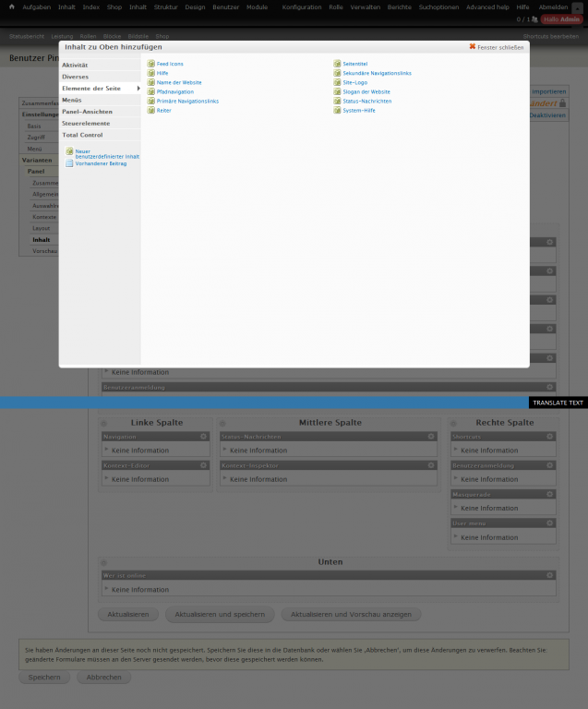Image resolution: width=588 pixels, height=709 pixels.
Task: Click the Pfadnavigation content icon
Action: point(150,91)
